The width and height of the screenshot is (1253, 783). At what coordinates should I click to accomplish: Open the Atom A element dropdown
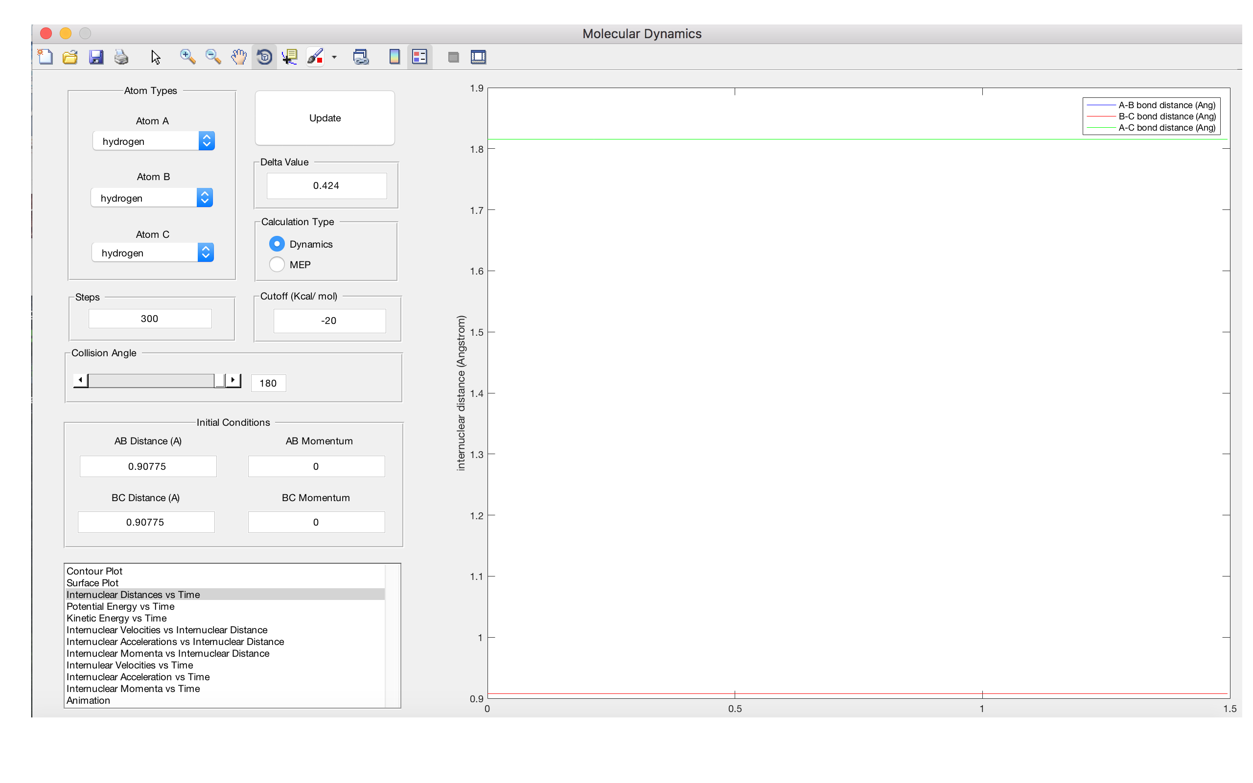click(154, 141)
